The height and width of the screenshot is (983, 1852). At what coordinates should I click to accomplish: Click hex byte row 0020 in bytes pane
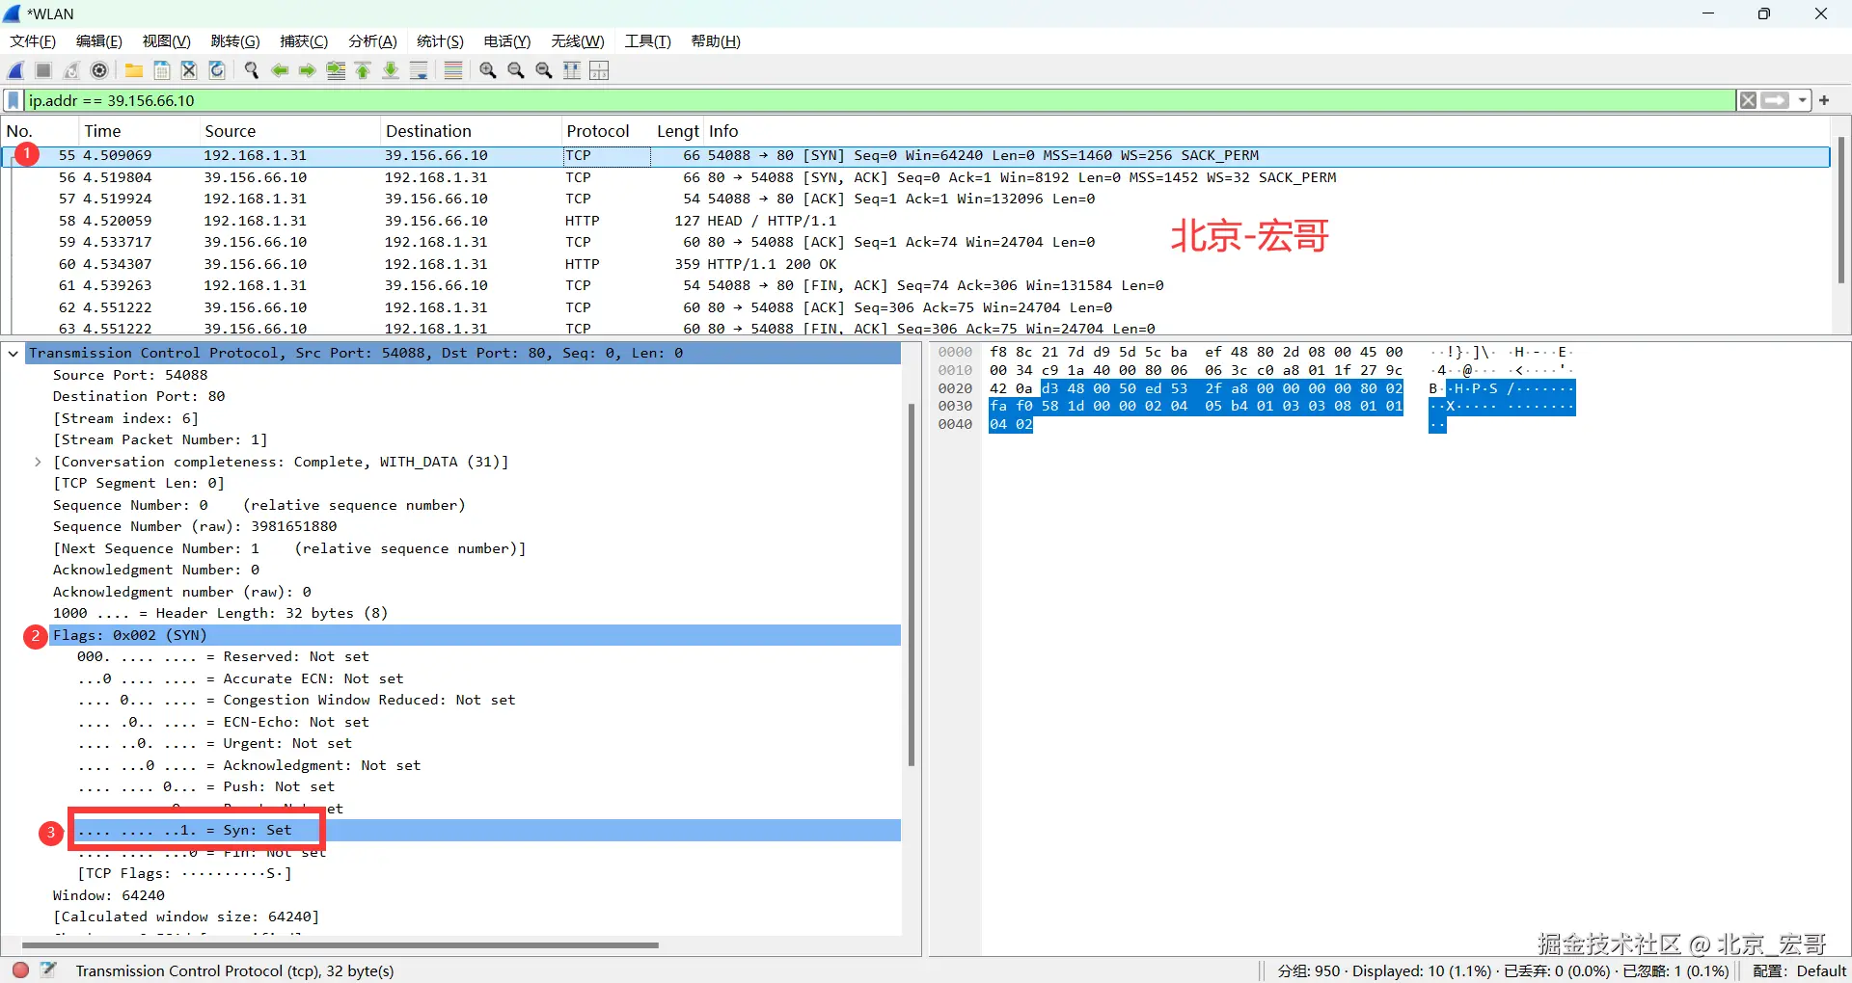(1196, 388)
